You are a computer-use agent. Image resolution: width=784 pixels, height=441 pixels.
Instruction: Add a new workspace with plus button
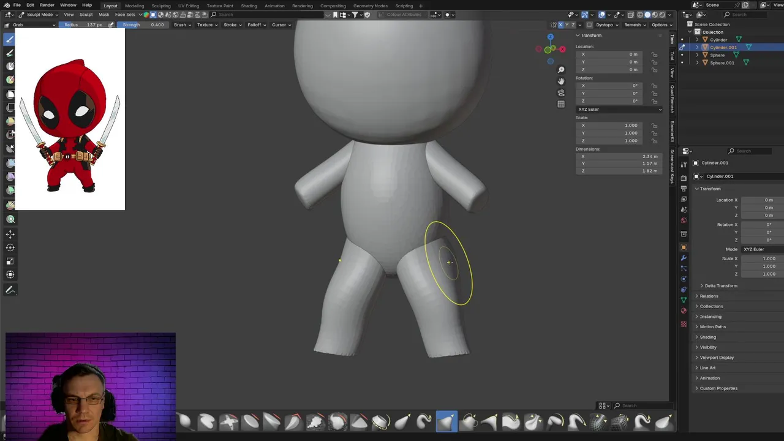click(421, 6)
